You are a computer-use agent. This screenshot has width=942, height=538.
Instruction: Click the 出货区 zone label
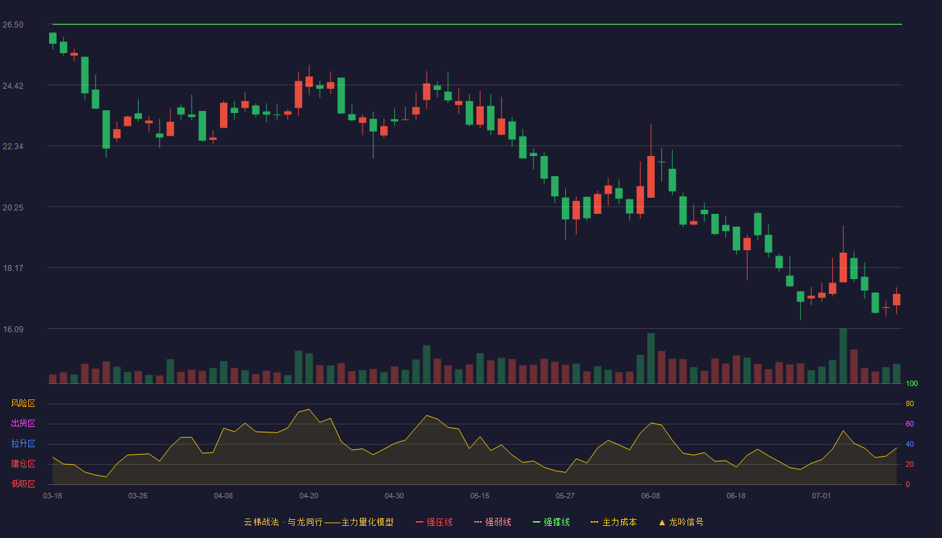[23, 424]
